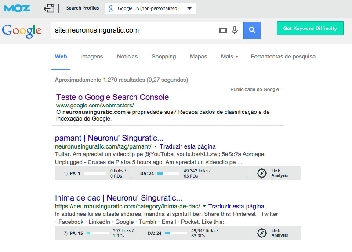
Task: Open Link Analysis for the Inima de dac result
Action: tap(279, 233)
